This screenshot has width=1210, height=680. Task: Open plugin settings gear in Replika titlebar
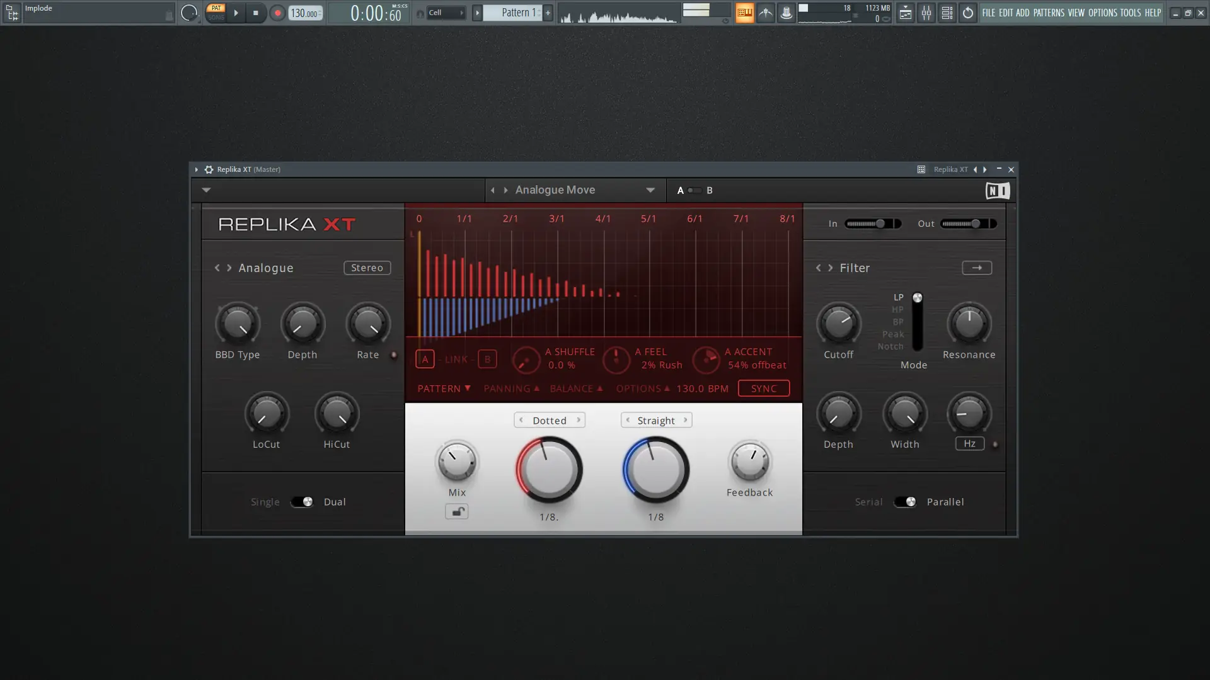click(209, 169)
